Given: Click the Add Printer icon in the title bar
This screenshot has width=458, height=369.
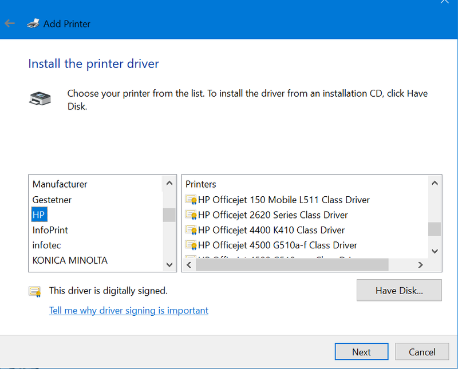Looking at the screenshot, I should (x=33, y=24).
